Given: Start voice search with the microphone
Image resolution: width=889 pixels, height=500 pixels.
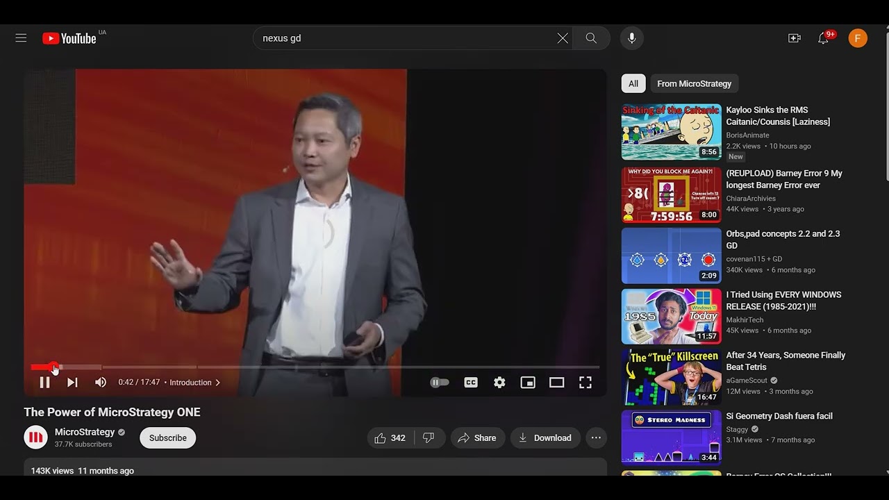Looking at the screenshot, I should [631, 38].
